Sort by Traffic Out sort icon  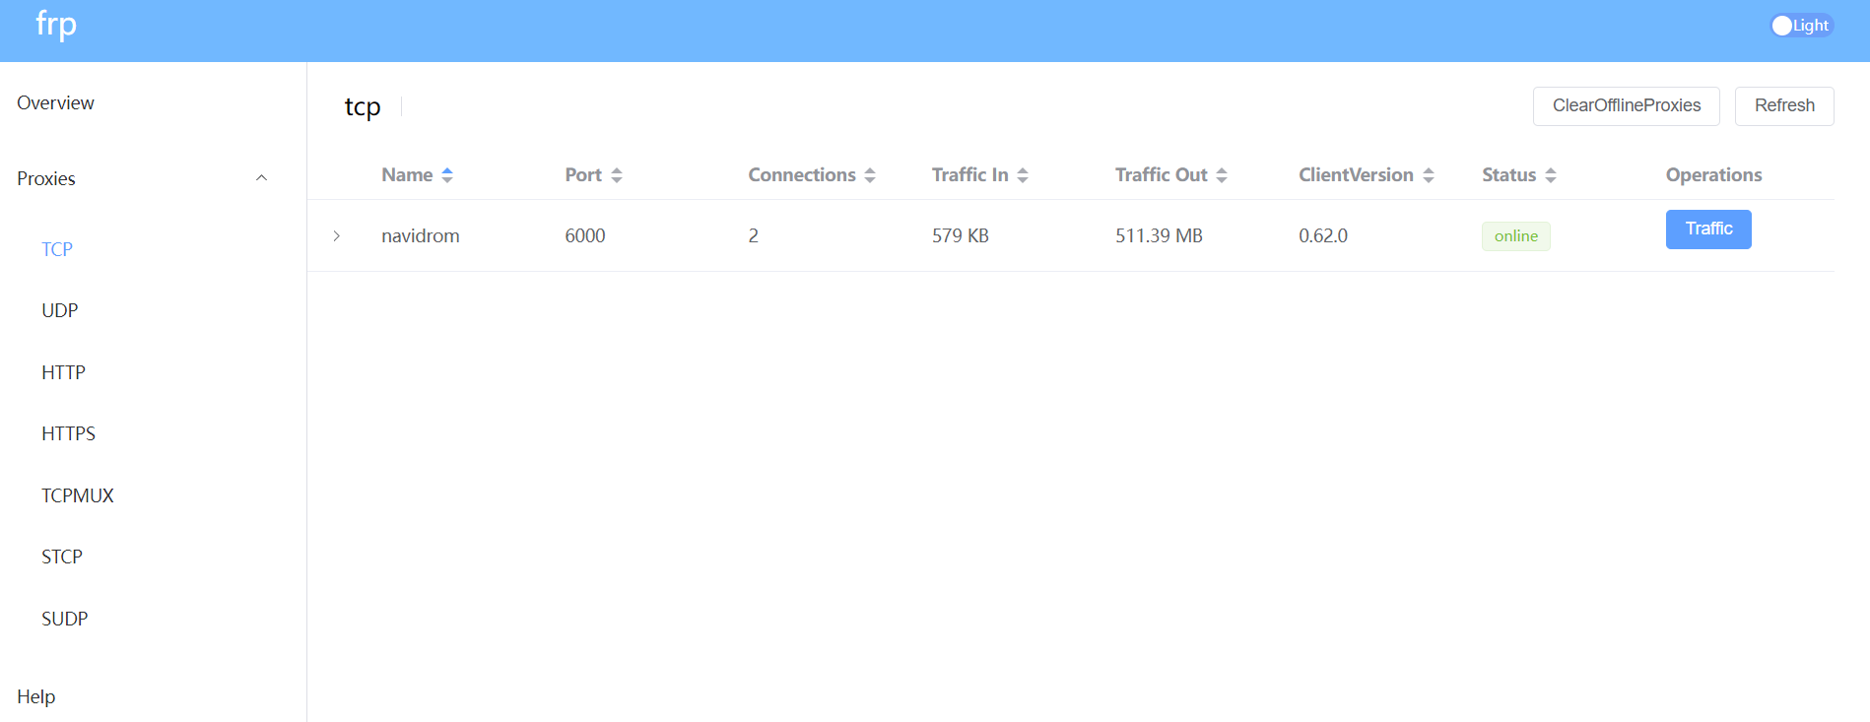click(x=1222, y=175)
